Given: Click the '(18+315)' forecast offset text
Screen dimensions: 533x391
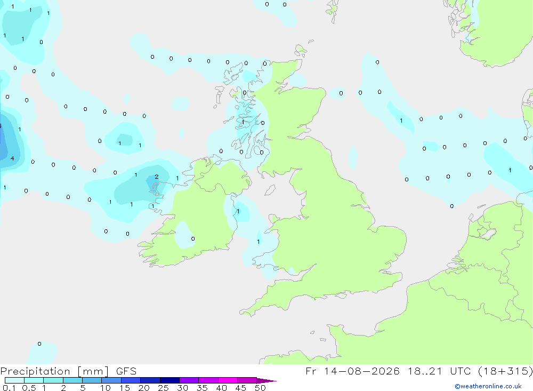Looking at the screenshot, I should (x=505, y=371).
